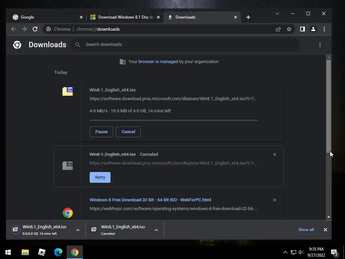Click the ISO file icon of active download

click(67, 91)
